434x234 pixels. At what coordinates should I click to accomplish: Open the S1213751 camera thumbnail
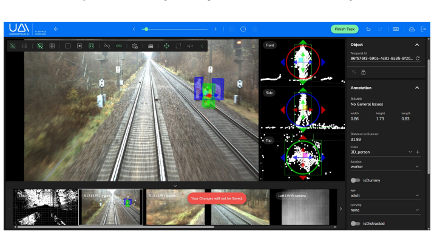pos(175,207)
